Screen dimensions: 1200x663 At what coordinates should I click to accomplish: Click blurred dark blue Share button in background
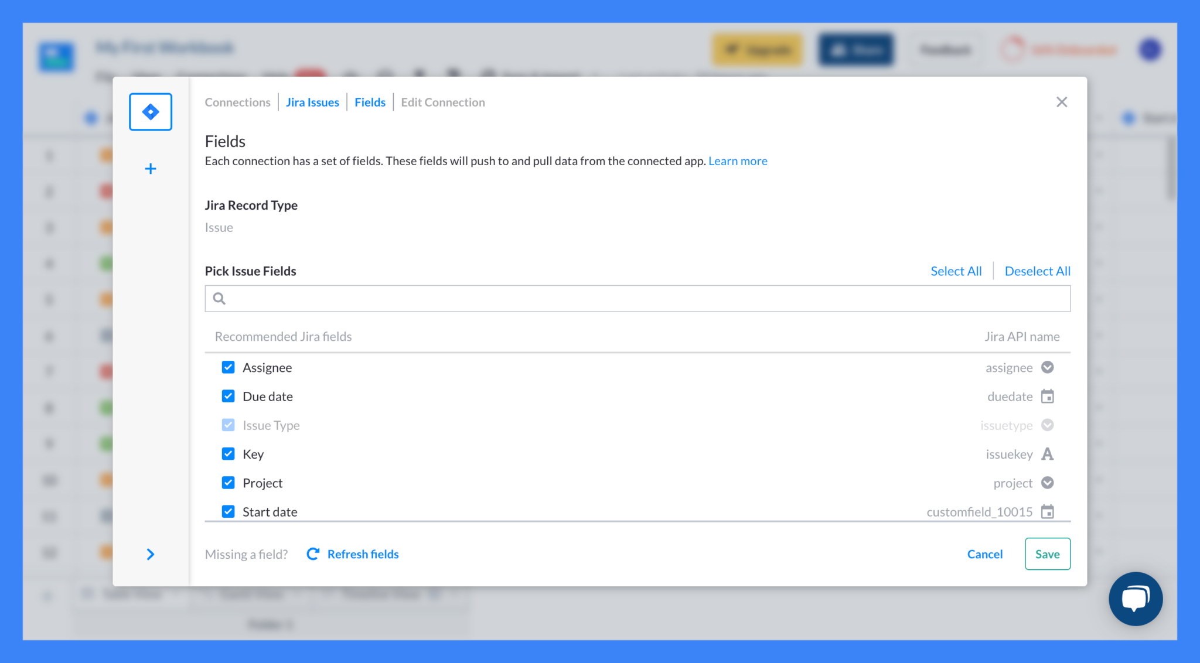[x=855, y=50]
